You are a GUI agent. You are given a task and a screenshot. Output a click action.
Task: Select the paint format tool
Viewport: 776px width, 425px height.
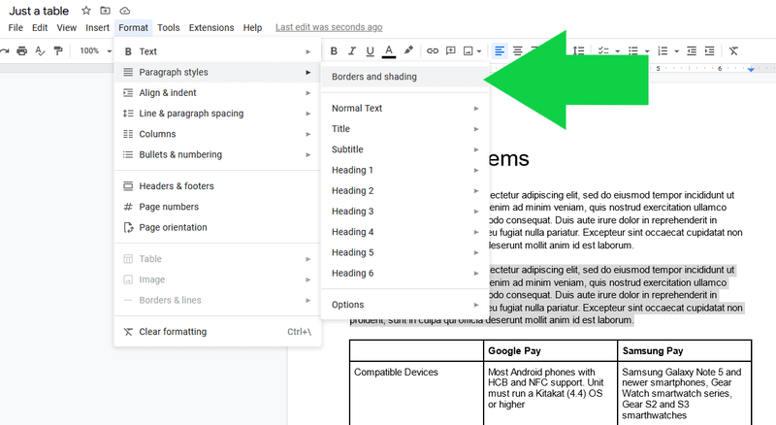coord(58,50)
